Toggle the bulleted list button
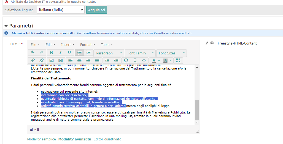The width and height of the screenshot is (283, 144). point(79,52)
